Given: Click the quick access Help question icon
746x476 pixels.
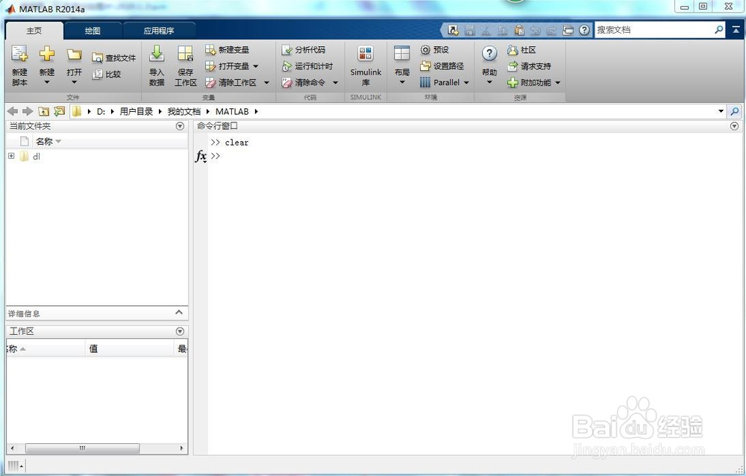Looking at the screenshot, I should 584,30.
